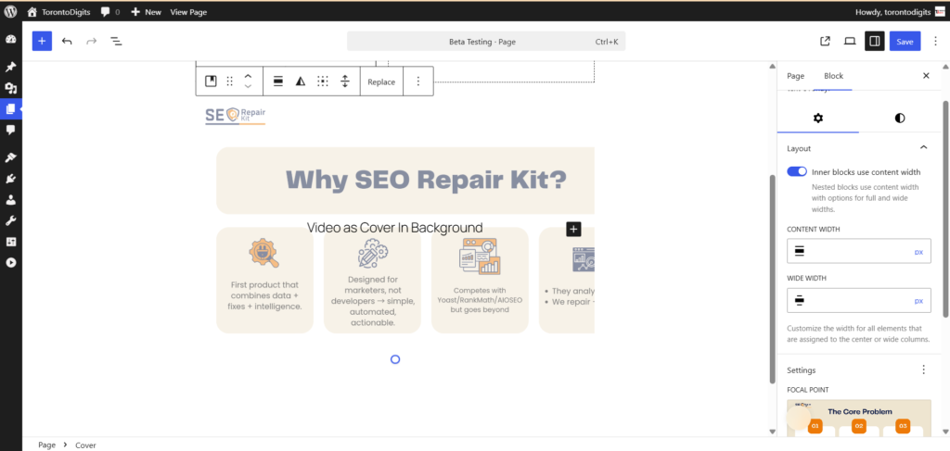
Task: Open the device view dropdown
Action: click(x=849, y=42)
